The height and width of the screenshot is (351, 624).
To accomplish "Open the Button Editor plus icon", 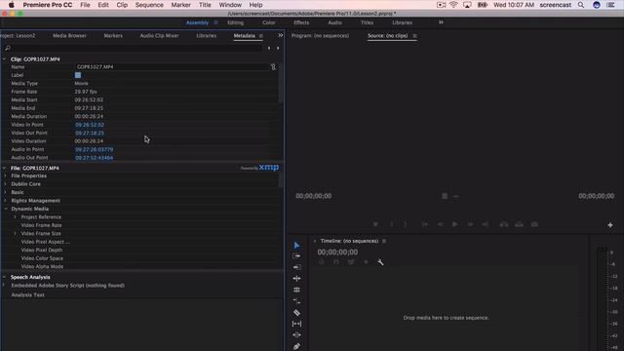I will [x=610, y=225].
